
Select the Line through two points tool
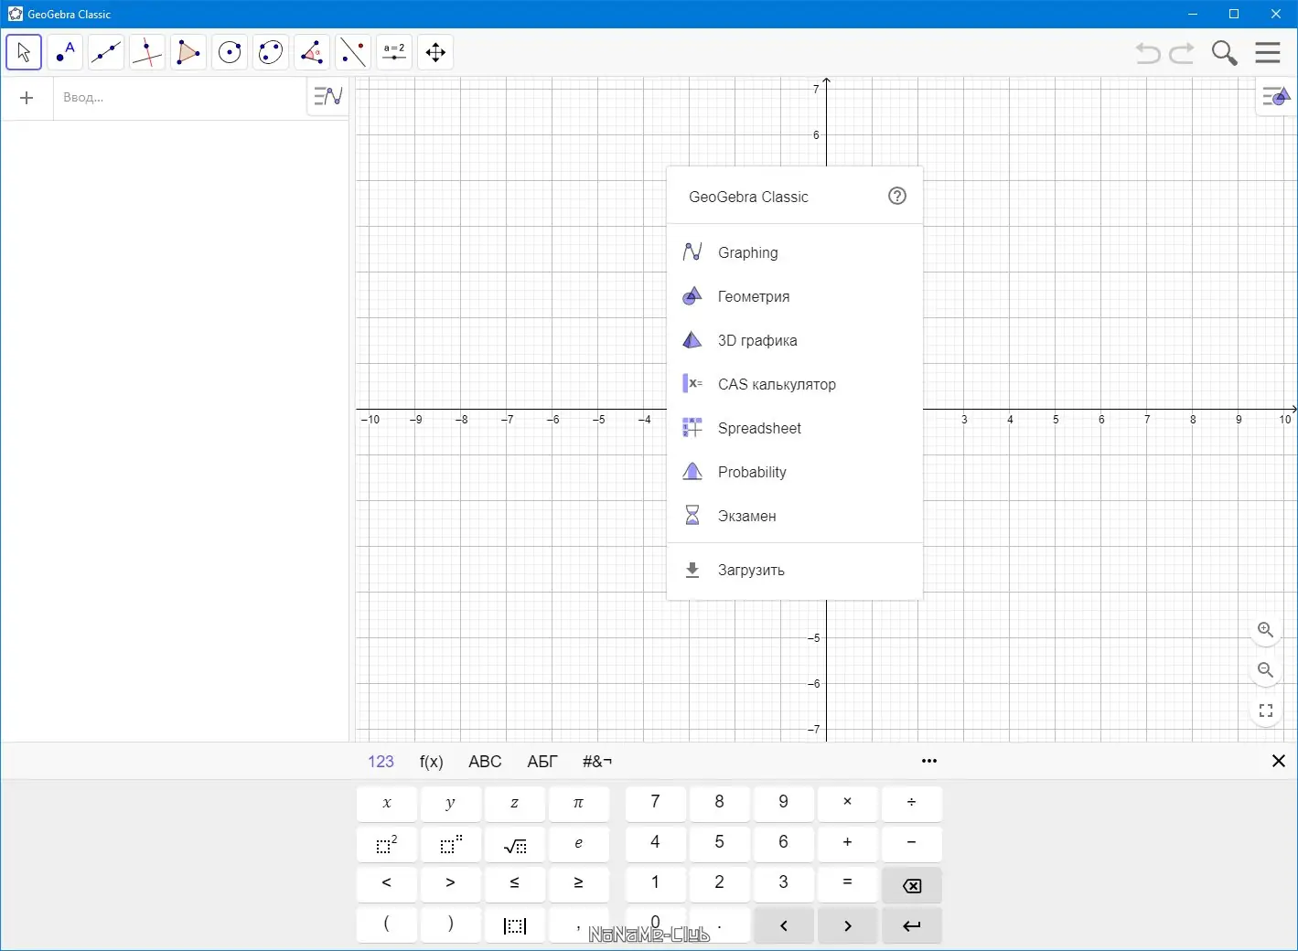click(106, 52)
